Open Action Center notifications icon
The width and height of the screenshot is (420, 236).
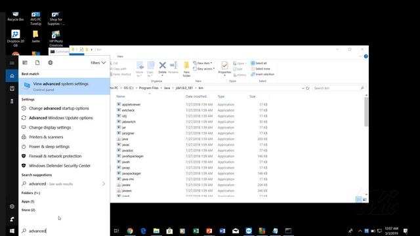click(x=406, y=231)
